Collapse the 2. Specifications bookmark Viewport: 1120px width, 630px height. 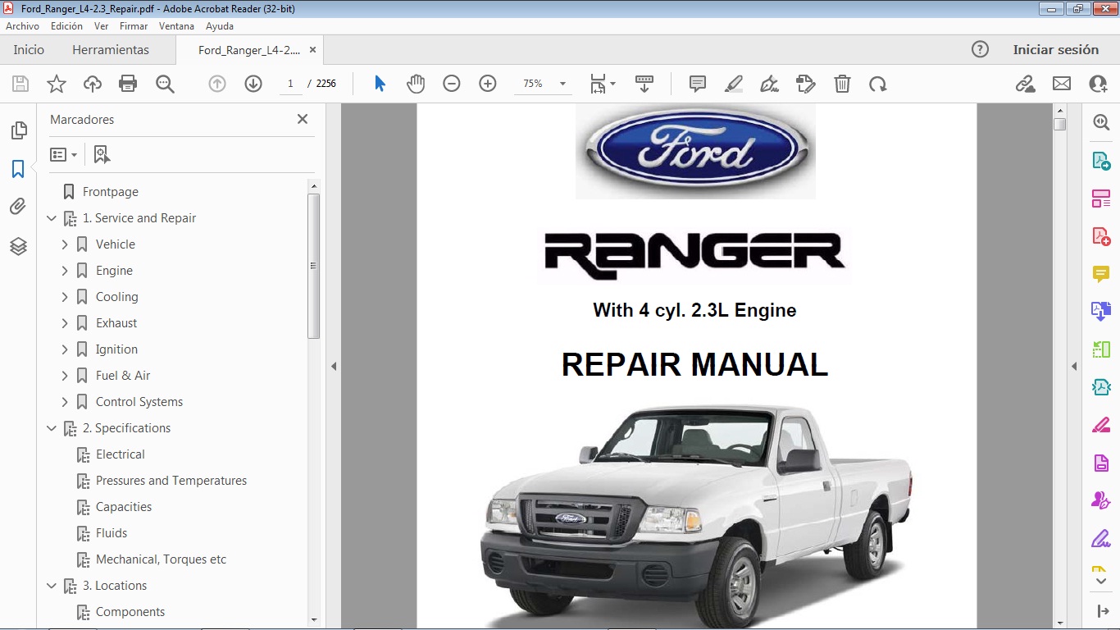click(x=52, y=427)
